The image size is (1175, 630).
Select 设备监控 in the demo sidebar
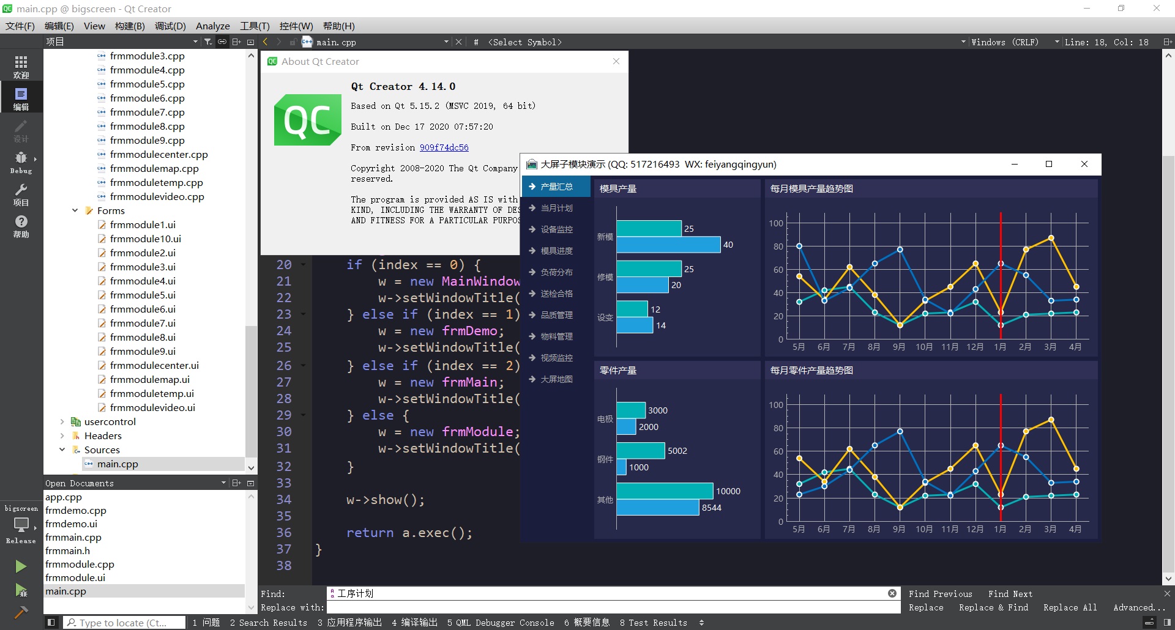click(556, 229)
